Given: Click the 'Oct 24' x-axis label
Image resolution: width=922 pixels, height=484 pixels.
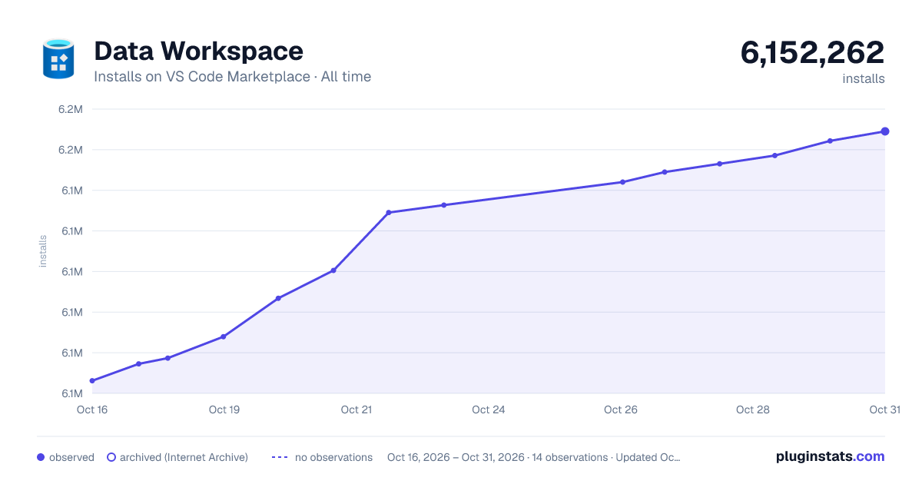Looking at the screenshot, I should click(x=489, y=409).
